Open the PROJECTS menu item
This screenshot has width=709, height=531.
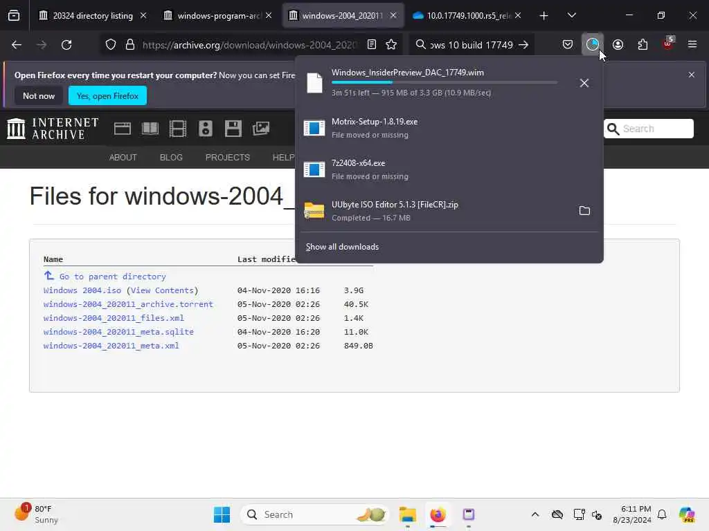click(227, 158)
